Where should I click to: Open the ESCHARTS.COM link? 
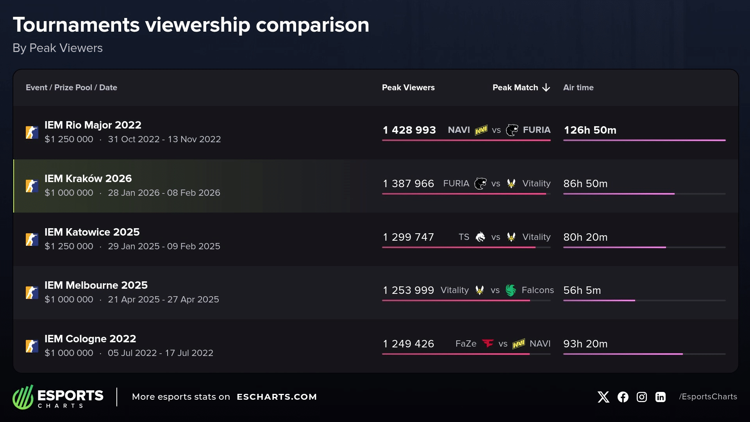click(x=277, y=397)
